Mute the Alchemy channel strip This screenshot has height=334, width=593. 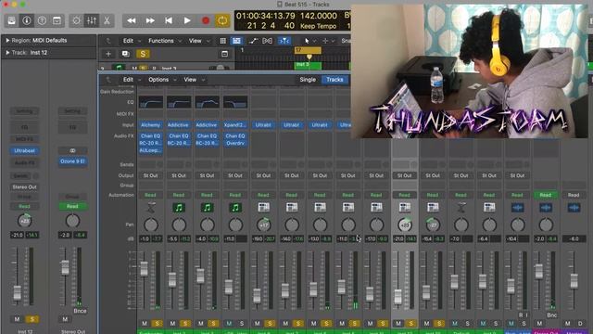pos(145,324)
